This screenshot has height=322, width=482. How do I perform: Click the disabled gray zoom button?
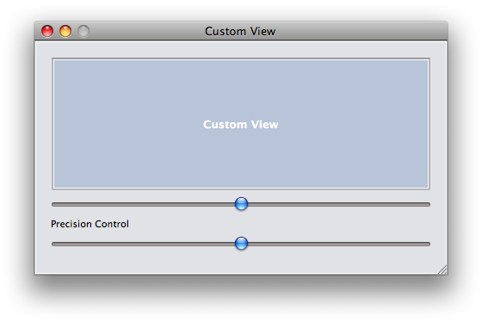tap(83, 31)
